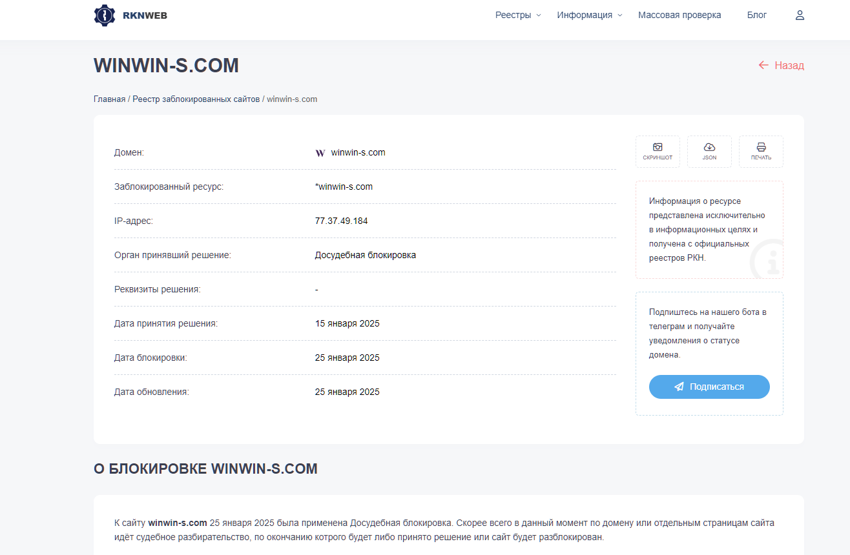Click the decision date 15 января 2025
The width and height of the screenshot is (850, 555).
coord(347,323)
